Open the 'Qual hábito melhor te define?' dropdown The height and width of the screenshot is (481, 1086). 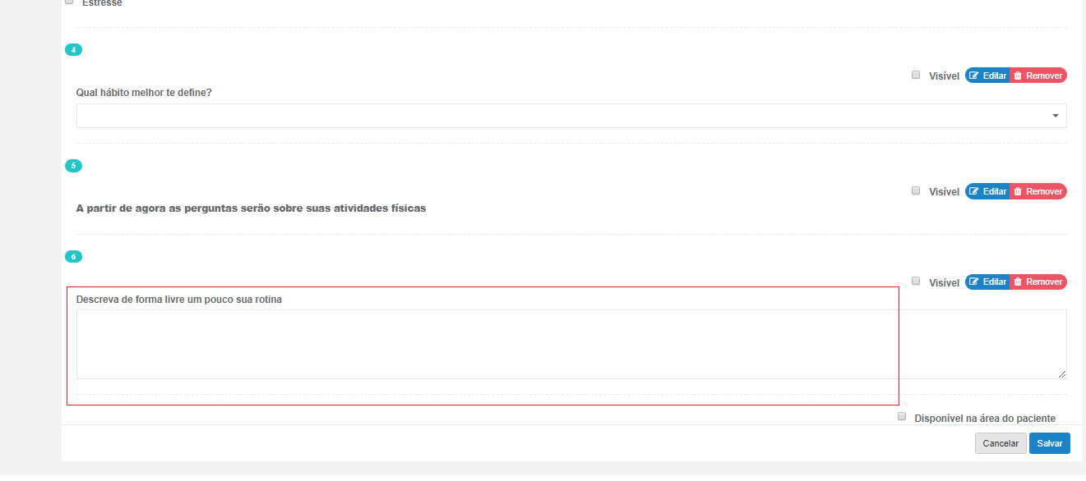pyautogui.click(x=571, y=116)
